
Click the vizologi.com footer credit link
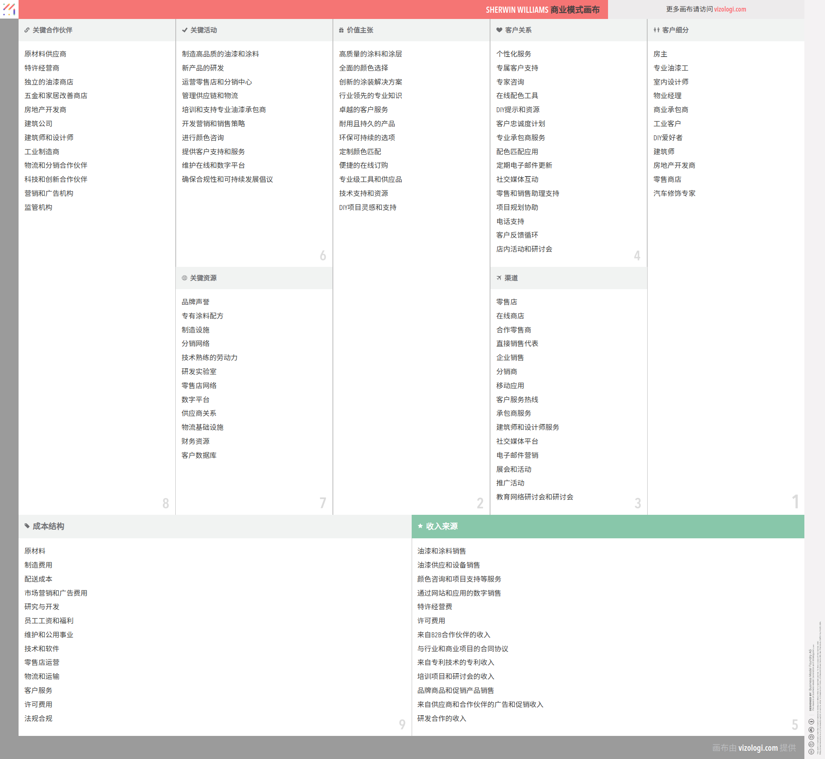pyautogui.click(x=758, y=748)
